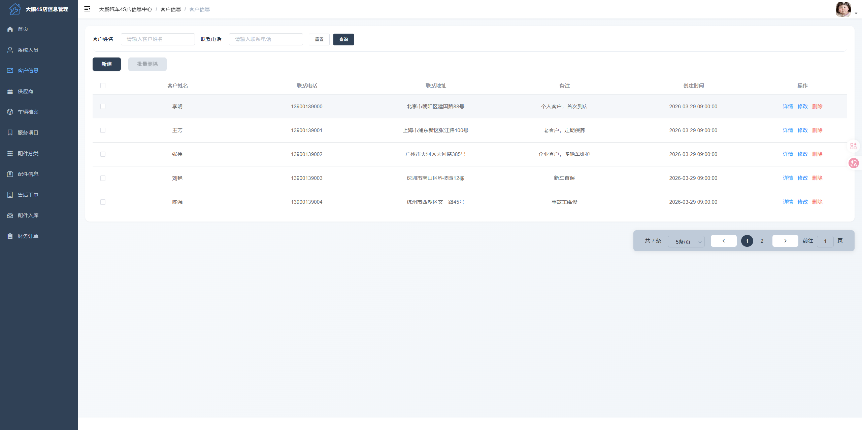Open 供应商 menu item
Viewport: 862px width, 430px height.
click(x=39, y=91)
